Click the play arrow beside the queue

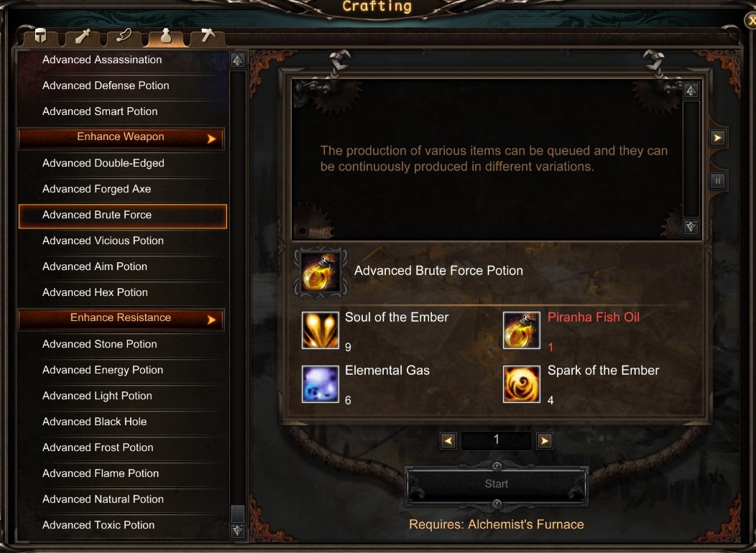click(717, 138)
